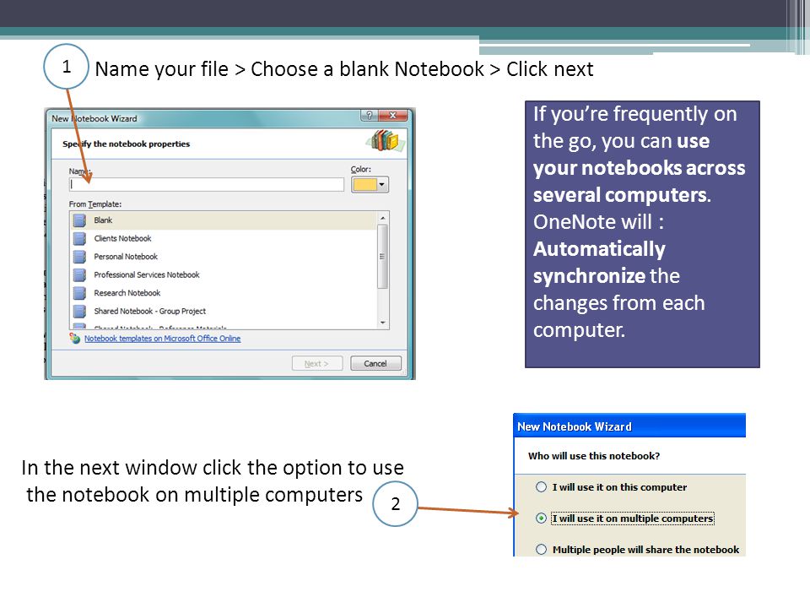Click the Cancel button
This screenshot has height=608, width=810.
pos(375,363)
